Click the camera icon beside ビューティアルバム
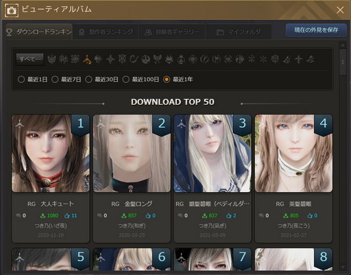351x275 pixels. point(12,10)
